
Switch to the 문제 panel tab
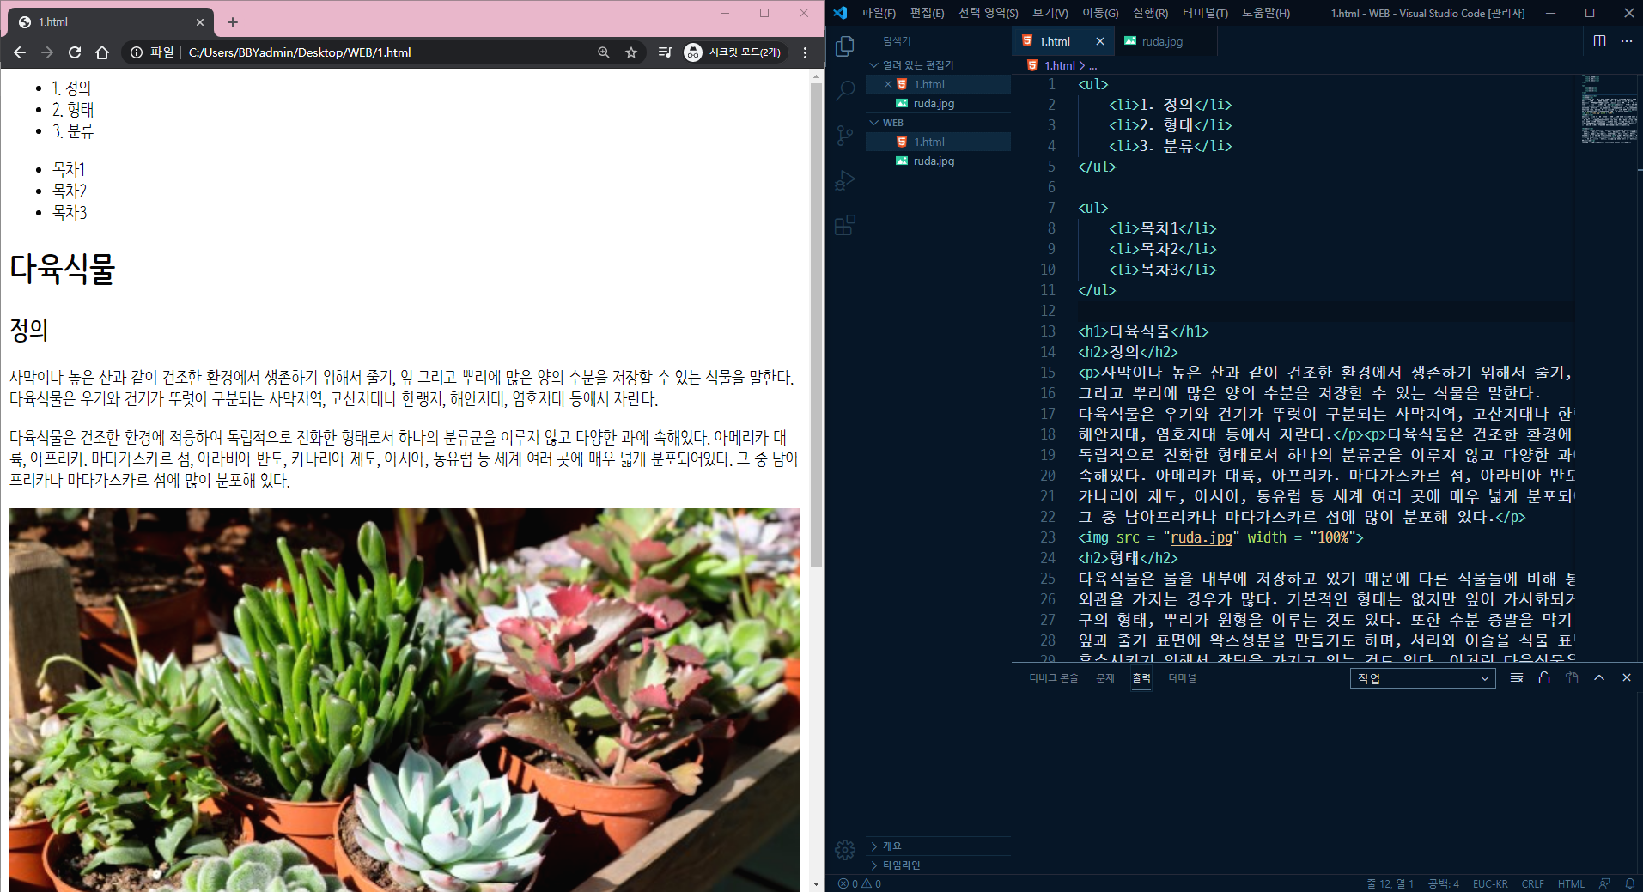tap(1105, 678)
